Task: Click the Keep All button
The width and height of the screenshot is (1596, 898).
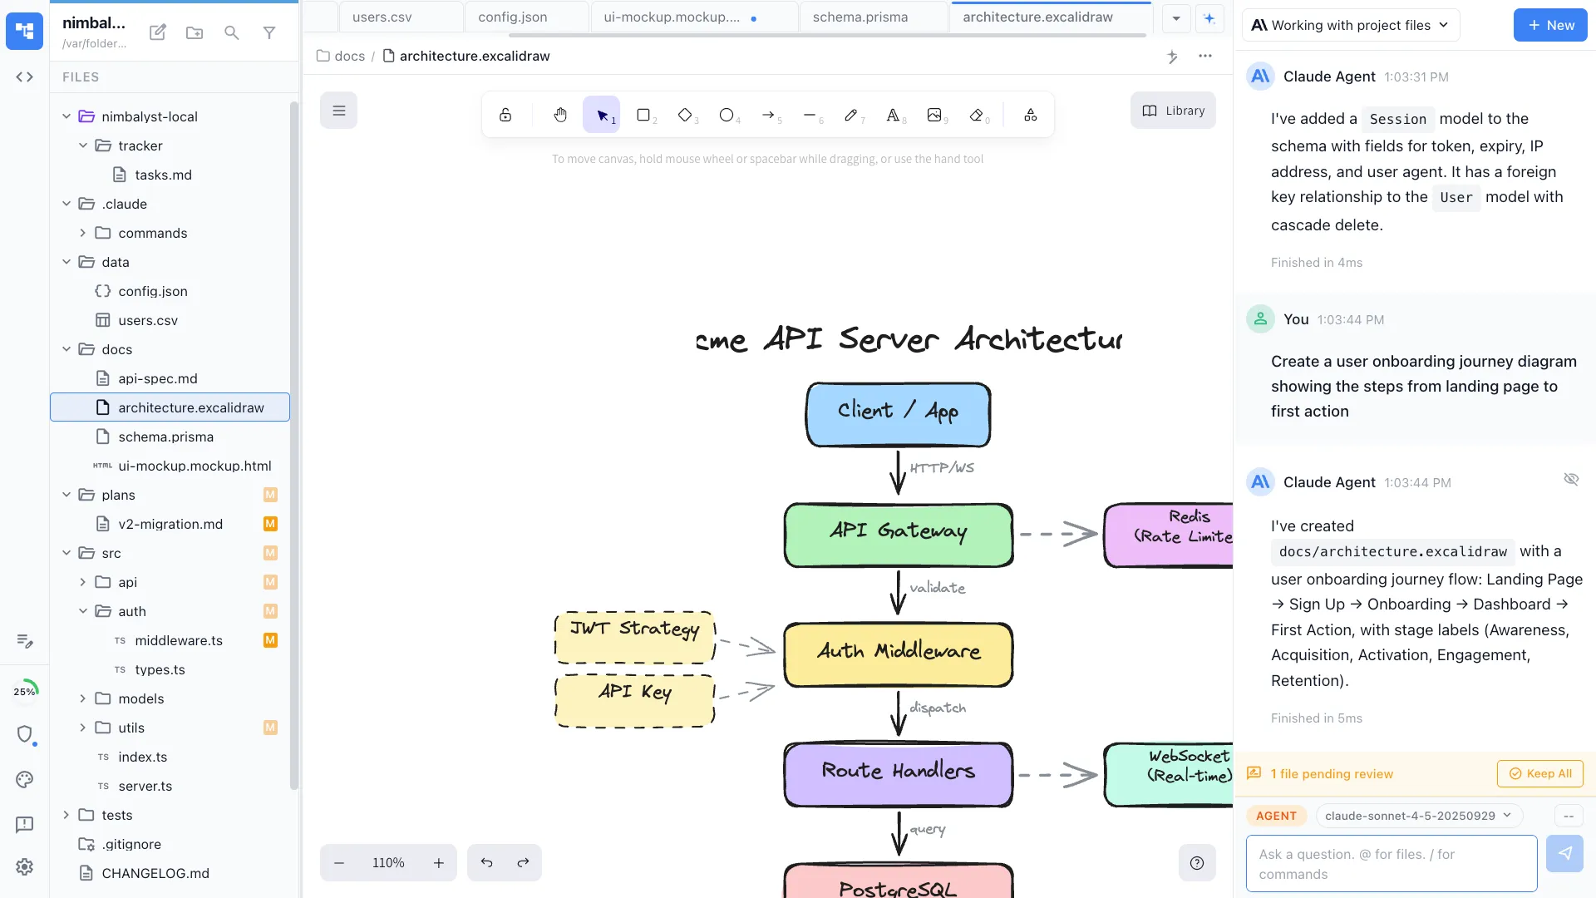Action: (x=1539, y=773)
